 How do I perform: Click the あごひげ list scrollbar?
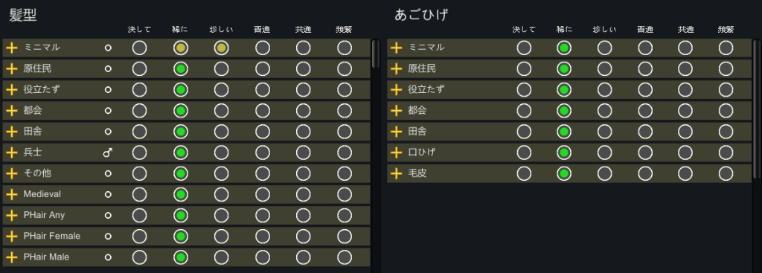(x=756, y=109)
